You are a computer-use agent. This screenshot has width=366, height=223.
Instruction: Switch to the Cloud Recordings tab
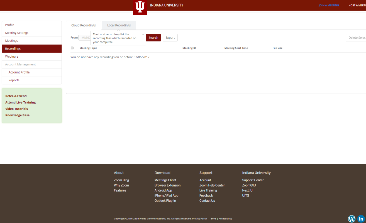click(84, 25)
